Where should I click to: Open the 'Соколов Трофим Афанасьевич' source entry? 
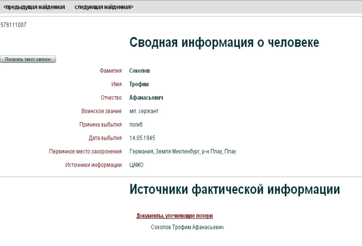coord(187,227)
